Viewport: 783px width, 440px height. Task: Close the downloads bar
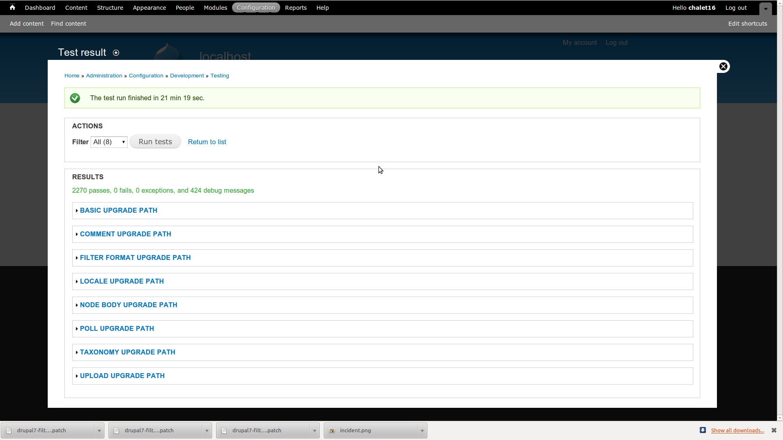coord(774,430)
